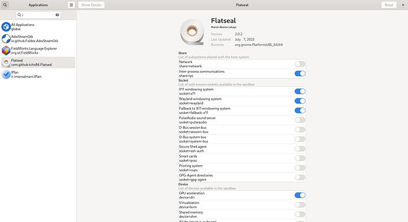
Task: Open the hamburger main menu
Action: [72, 5]
